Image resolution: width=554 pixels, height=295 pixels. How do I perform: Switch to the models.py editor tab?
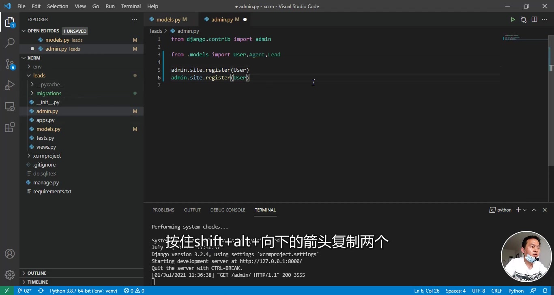[171, 19]
